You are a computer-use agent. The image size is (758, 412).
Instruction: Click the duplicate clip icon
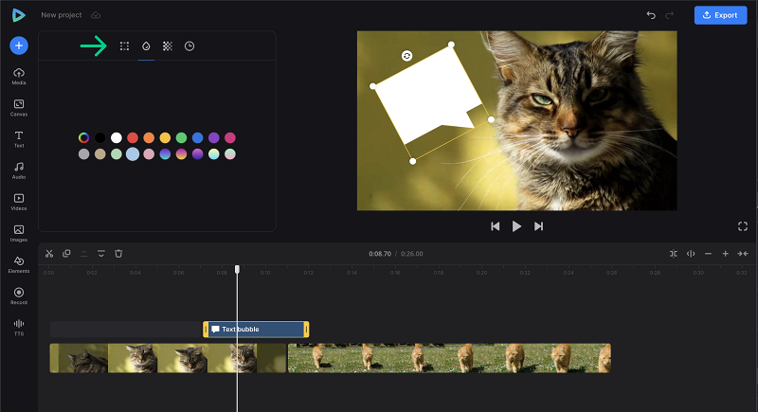pos(66,254)
